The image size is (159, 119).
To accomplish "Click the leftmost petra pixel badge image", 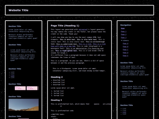I will click(x=20, y=88).
